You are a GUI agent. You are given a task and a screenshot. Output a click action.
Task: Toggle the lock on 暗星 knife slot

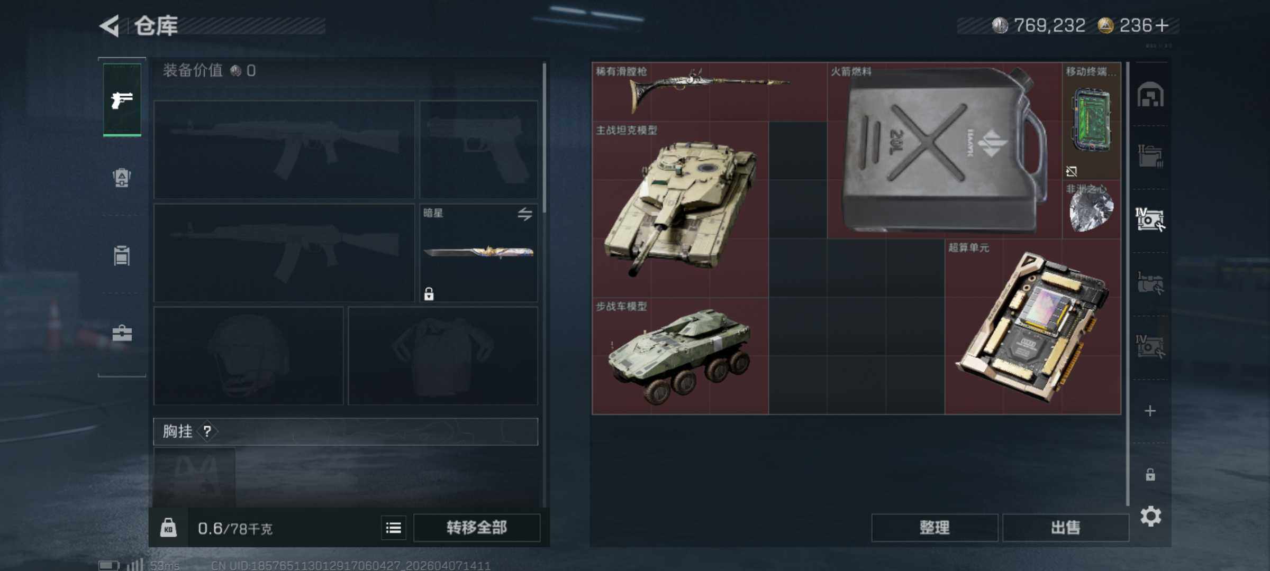pos(429,293)
